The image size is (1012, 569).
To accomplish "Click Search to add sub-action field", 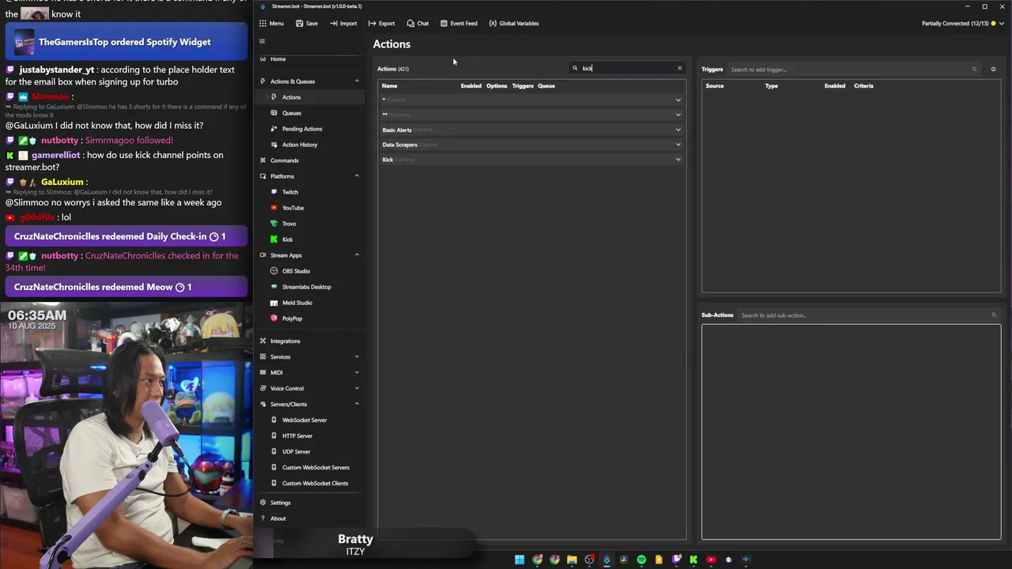I will [869, 315].
